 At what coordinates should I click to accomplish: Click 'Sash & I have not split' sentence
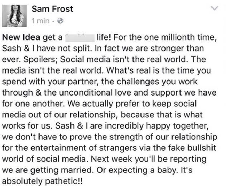pyautogui.click(x=47, y=49)
